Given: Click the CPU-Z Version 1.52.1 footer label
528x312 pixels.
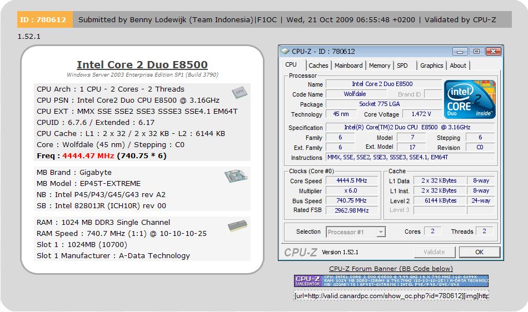Looking at the screenshot, I should click(x=340, y=252).
